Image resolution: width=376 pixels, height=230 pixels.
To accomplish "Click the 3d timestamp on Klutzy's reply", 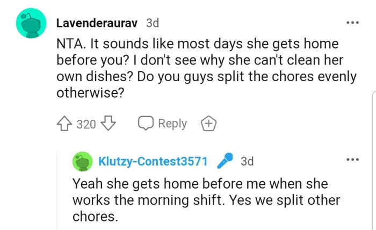I will pos(247,161).
